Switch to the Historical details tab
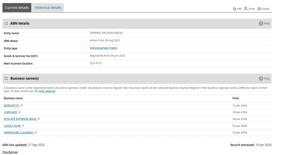The height and width of the screenshot is (155, 281). point(48,8)
